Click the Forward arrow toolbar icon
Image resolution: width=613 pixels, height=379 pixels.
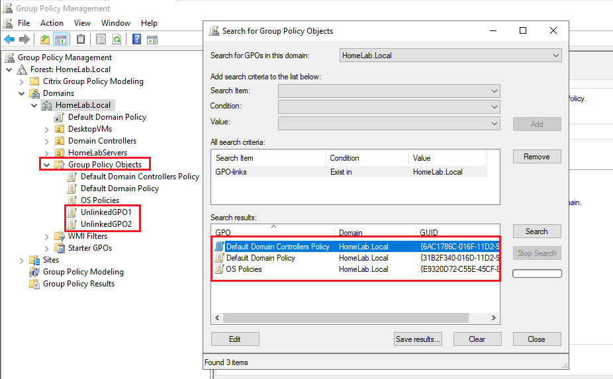coord(24,39)
